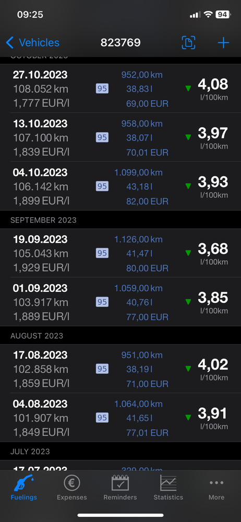Open the 13.10.2023 fueling entry

click(x=121, y=137)
